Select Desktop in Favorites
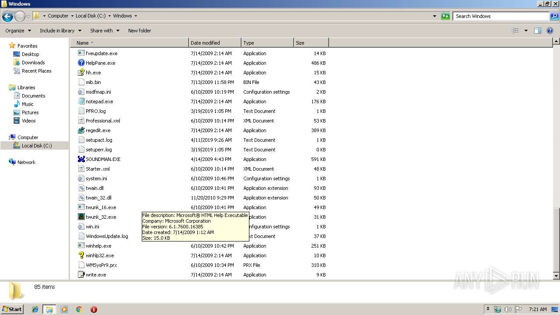Image resolution: width=560 pixels, height=315 pixels. 30,54
